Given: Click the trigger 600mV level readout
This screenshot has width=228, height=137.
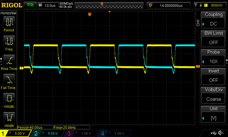Looking at the screenshot, I should 217,5.
